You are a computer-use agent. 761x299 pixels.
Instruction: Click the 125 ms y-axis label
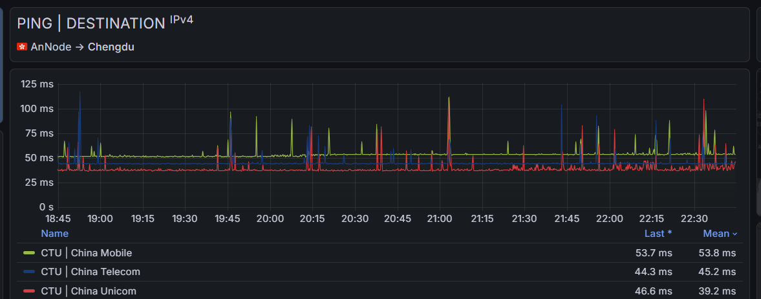click(37, 84)
